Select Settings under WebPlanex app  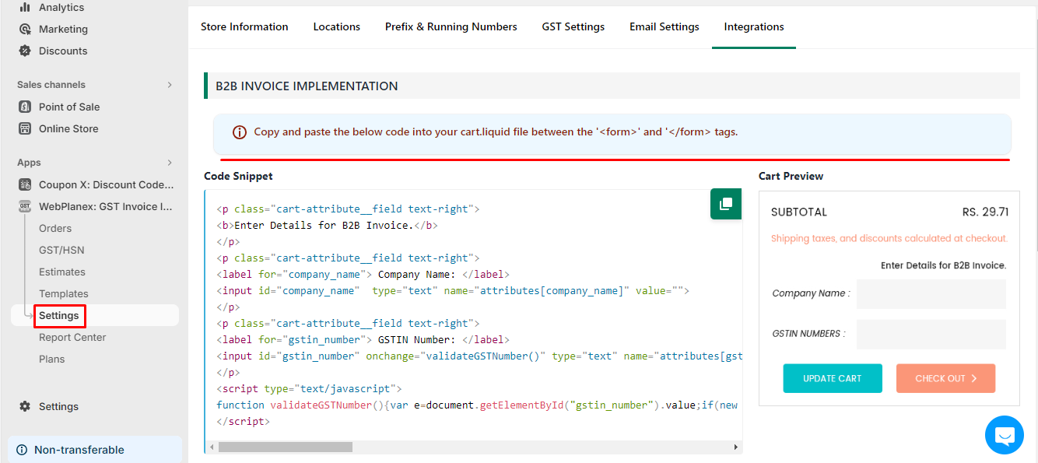point(59,315)
